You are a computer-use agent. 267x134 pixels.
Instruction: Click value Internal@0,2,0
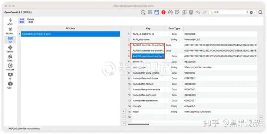pos(192,40)
